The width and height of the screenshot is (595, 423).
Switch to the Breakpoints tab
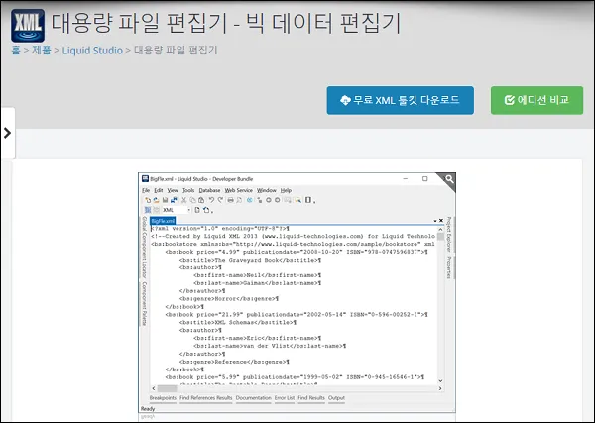coord(163,398)
